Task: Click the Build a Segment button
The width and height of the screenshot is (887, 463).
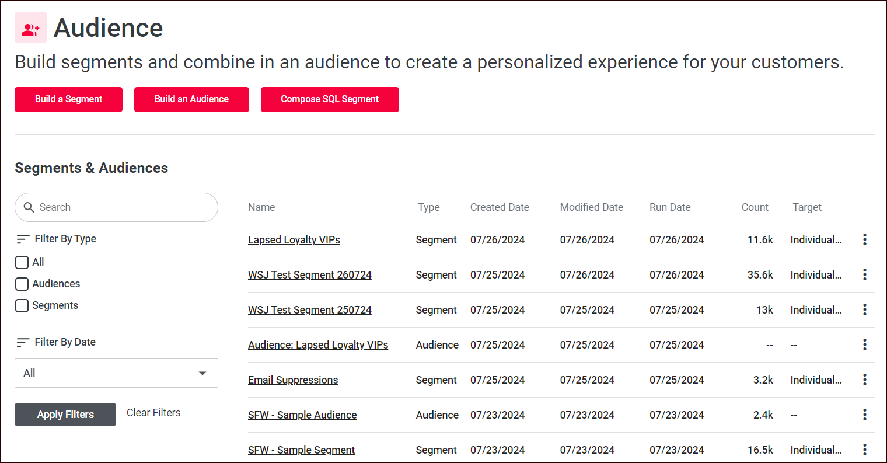Action: [x=68, y=99]
